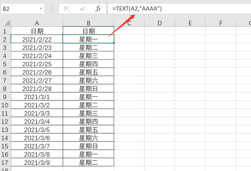Click the Enter checkmark formula icon
251x171 pixels.
coord(82,9)
